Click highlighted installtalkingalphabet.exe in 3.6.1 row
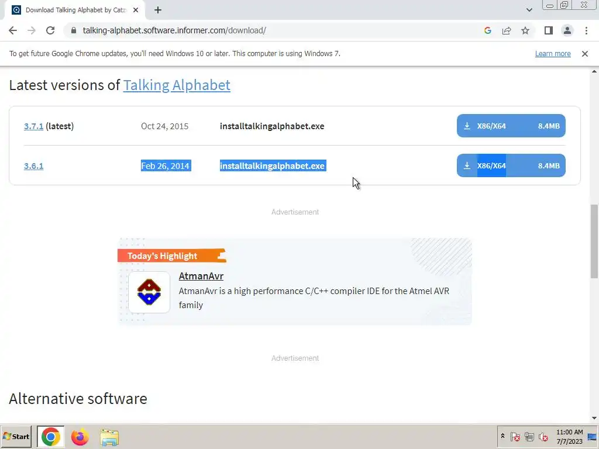 coord(273,165)
